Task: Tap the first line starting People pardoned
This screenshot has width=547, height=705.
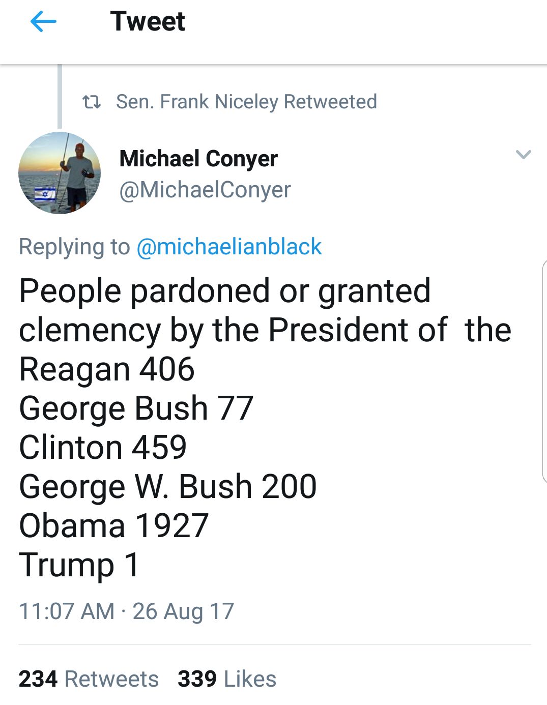Action: click(x=225, y=291)
